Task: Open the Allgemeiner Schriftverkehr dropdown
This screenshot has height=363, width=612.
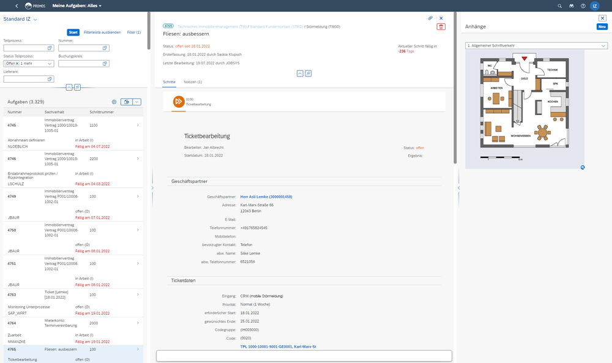Action: tap(536, 45)
